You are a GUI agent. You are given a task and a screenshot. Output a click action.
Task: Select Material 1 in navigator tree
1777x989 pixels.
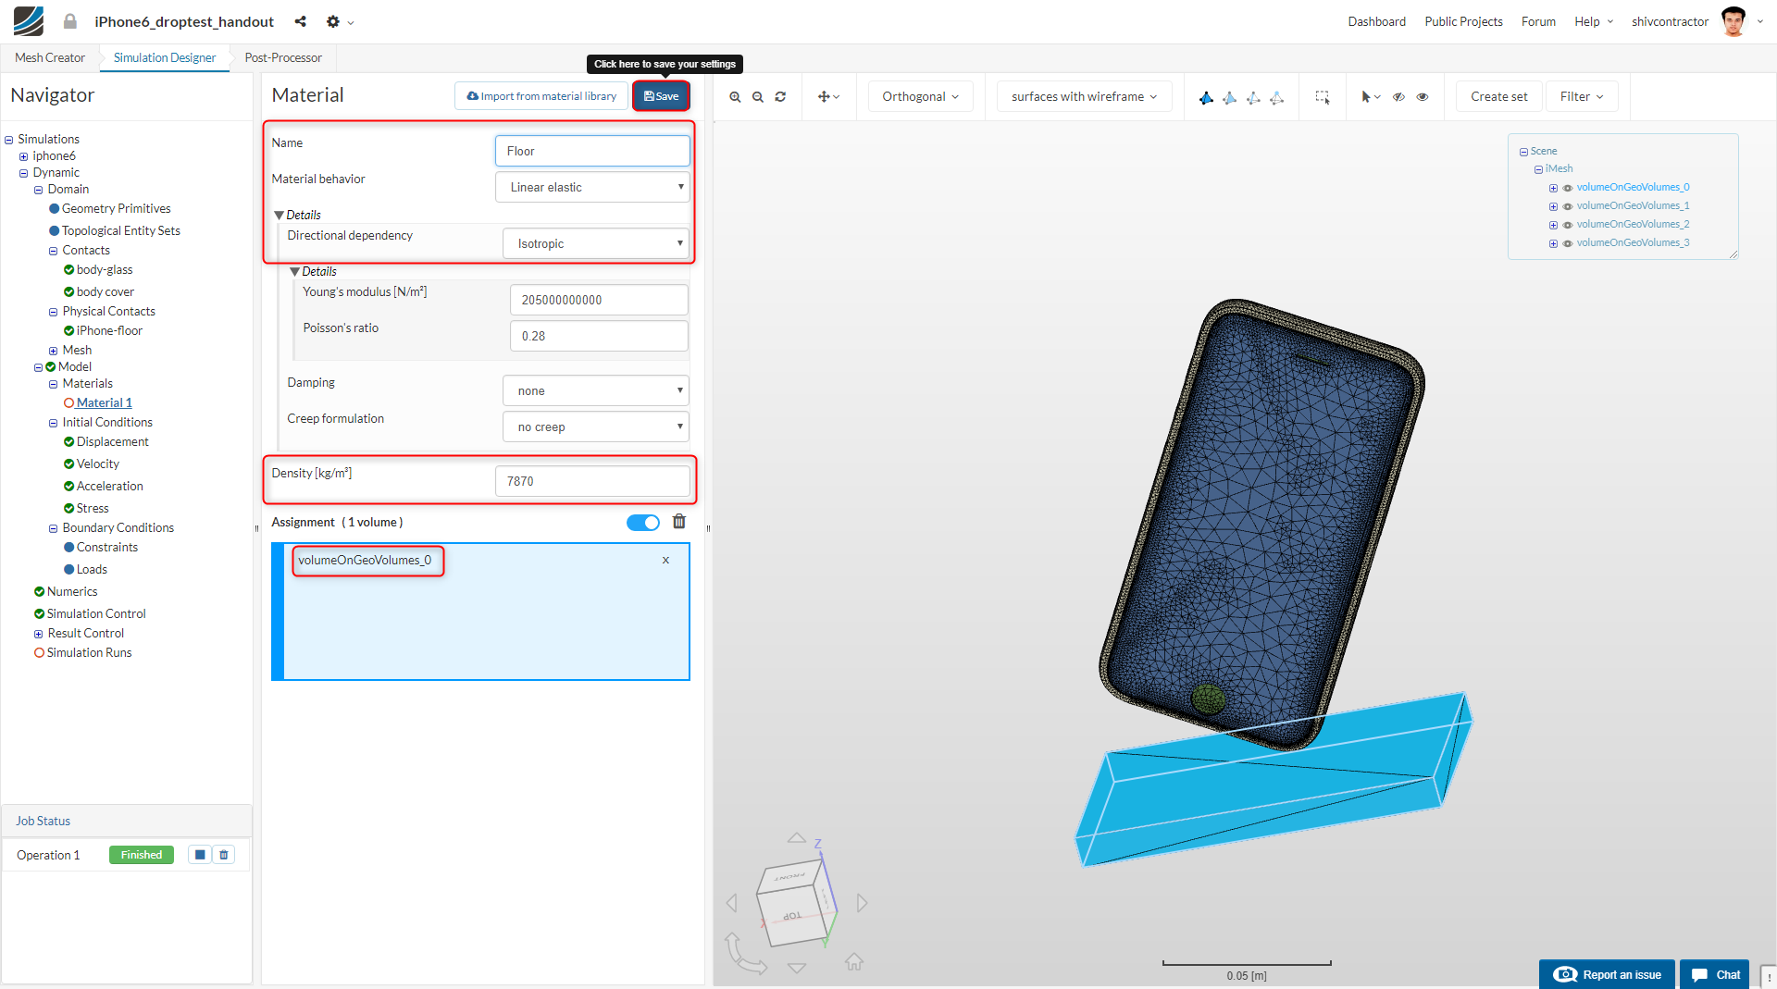click(104, 403)
